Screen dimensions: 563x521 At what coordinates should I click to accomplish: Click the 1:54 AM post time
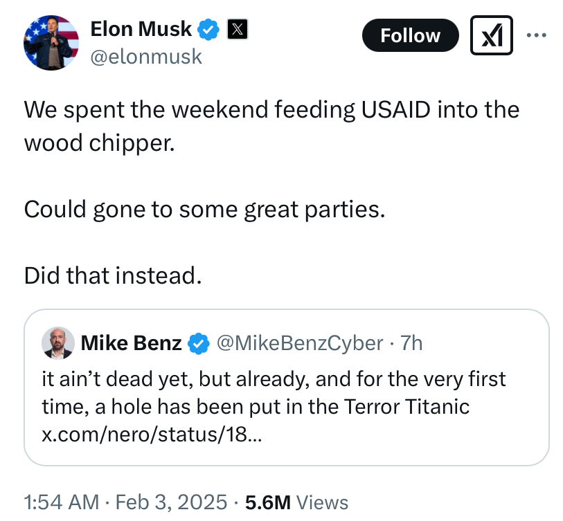[x=61, y=502]
